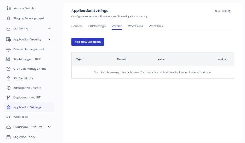Open Domain Management page
The height and width of the screenshot is (143, 245).
[x=29, y=49]
